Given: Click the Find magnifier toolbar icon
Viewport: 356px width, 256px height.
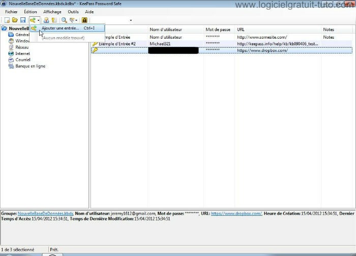Looking at the screenshot, I should [64, 20].
